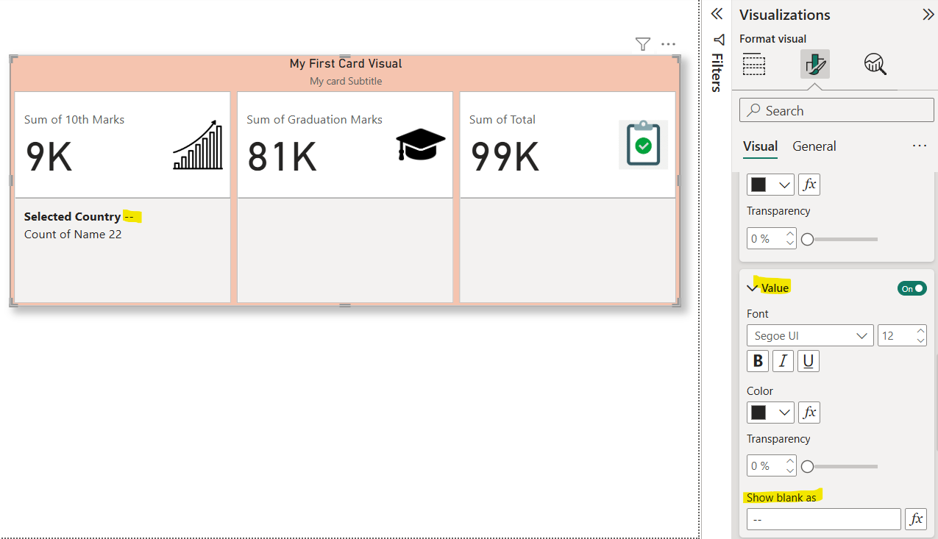This screenshot has height=539, width=938.
Task: Select the Visual tab
Action: 759,146
